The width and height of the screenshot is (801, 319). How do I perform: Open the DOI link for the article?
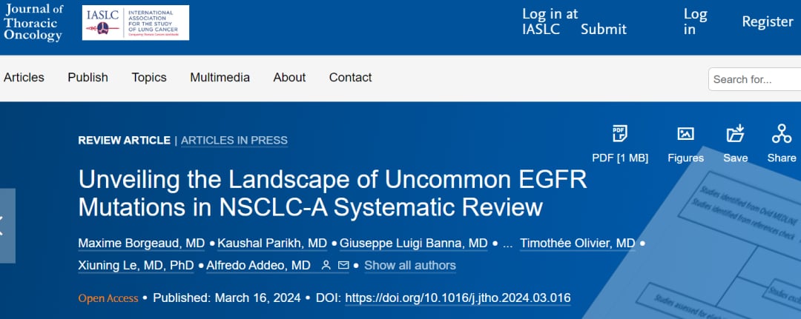pos(458,298)
